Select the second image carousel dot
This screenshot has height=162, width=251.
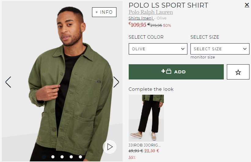click(x=53, y=157)
